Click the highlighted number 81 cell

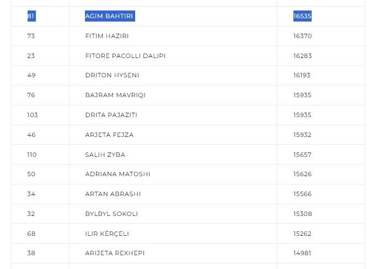click(31, 17)
